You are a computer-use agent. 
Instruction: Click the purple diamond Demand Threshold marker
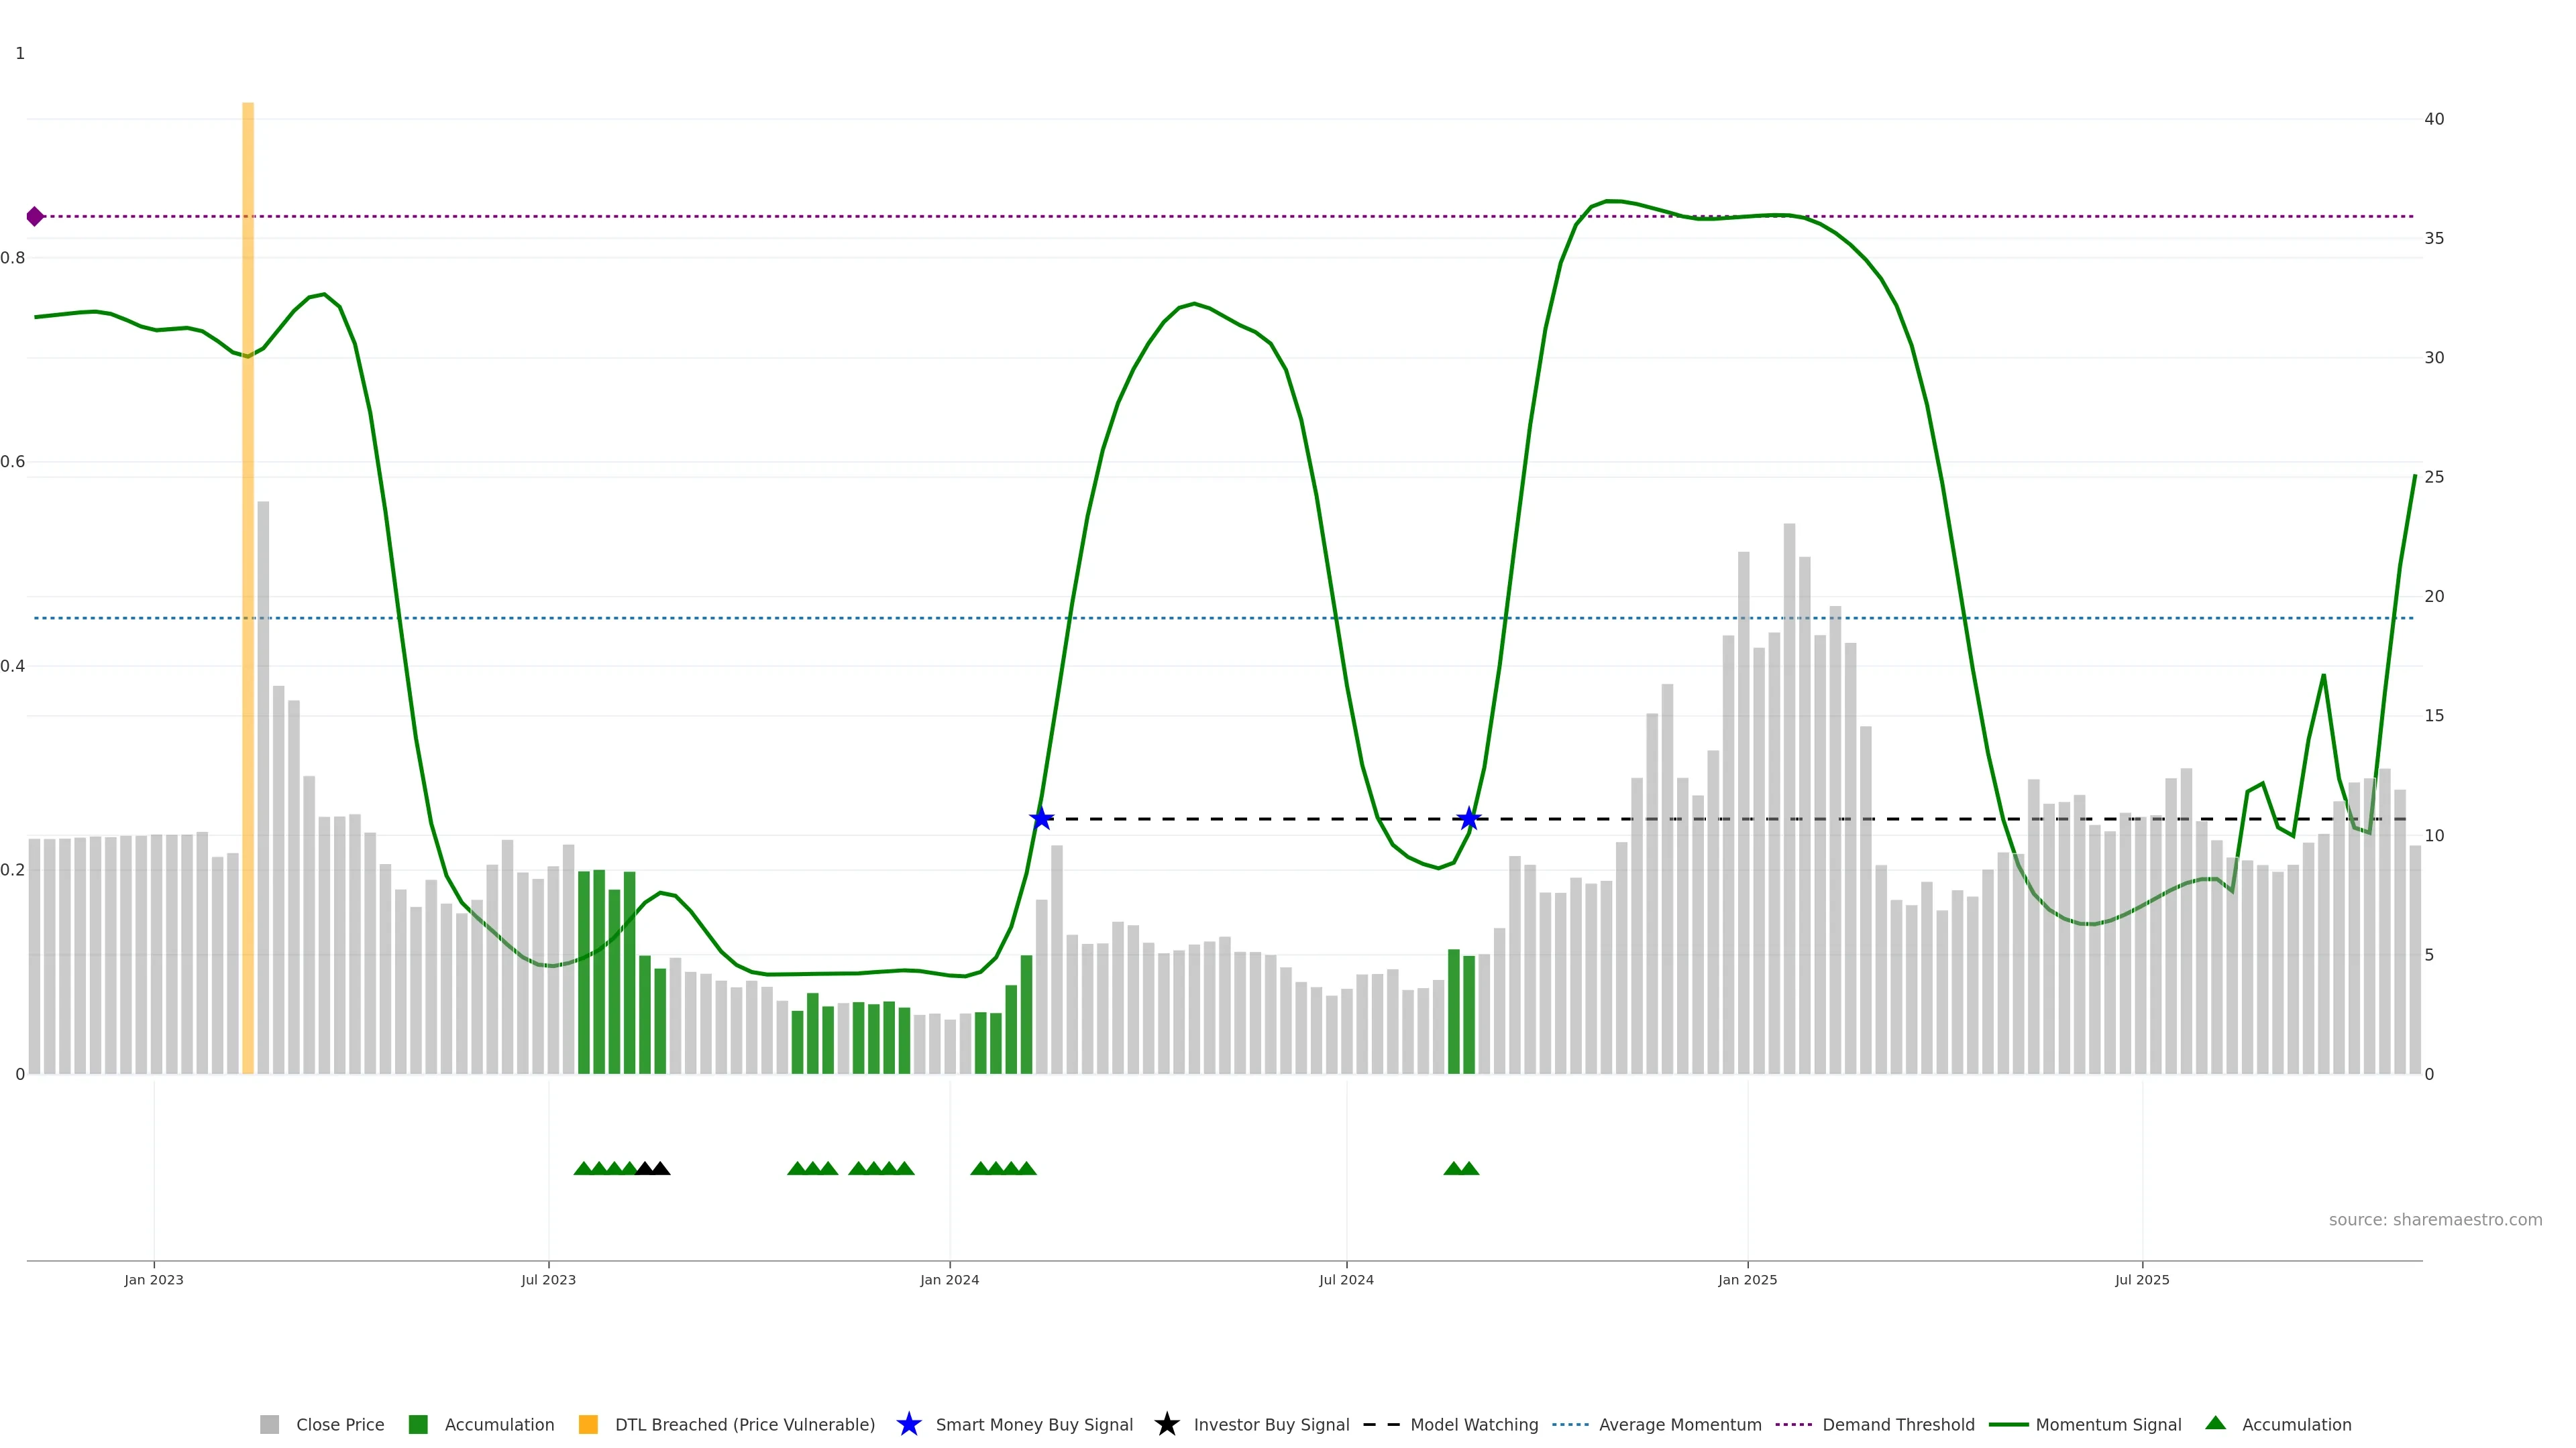(35, 216)
